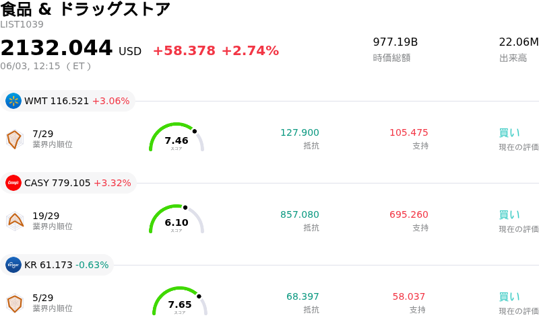Viewport: 539px width, 328px height.
Task: Select the KR 61.173 stock chip
Action: coord(57,265)
